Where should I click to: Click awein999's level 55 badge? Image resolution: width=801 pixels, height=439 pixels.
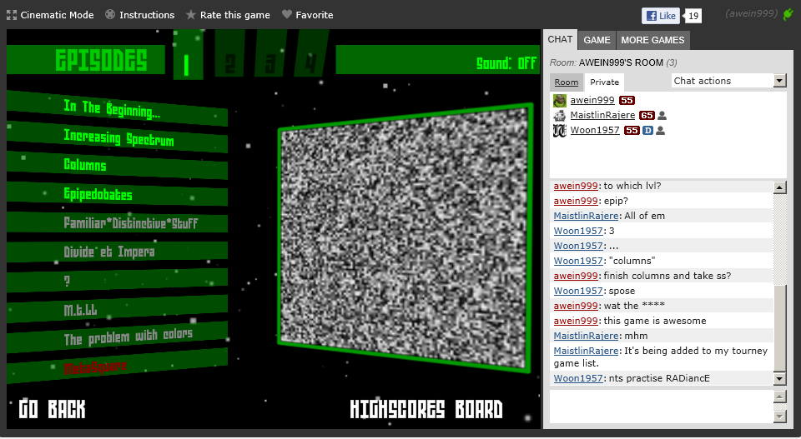coord(627,101)
